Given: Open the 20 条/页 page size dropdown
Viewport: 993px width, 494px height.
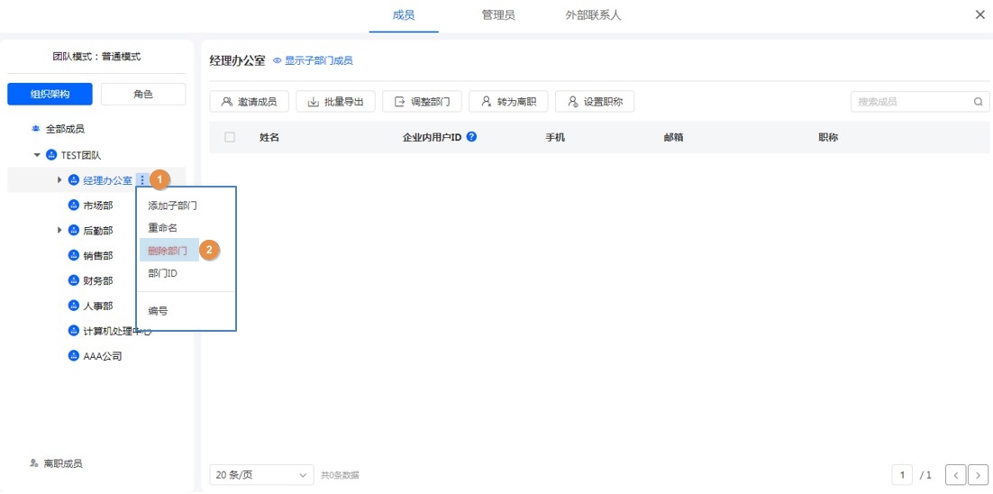Looking at the screenshot, I should [x=261, y=474].
